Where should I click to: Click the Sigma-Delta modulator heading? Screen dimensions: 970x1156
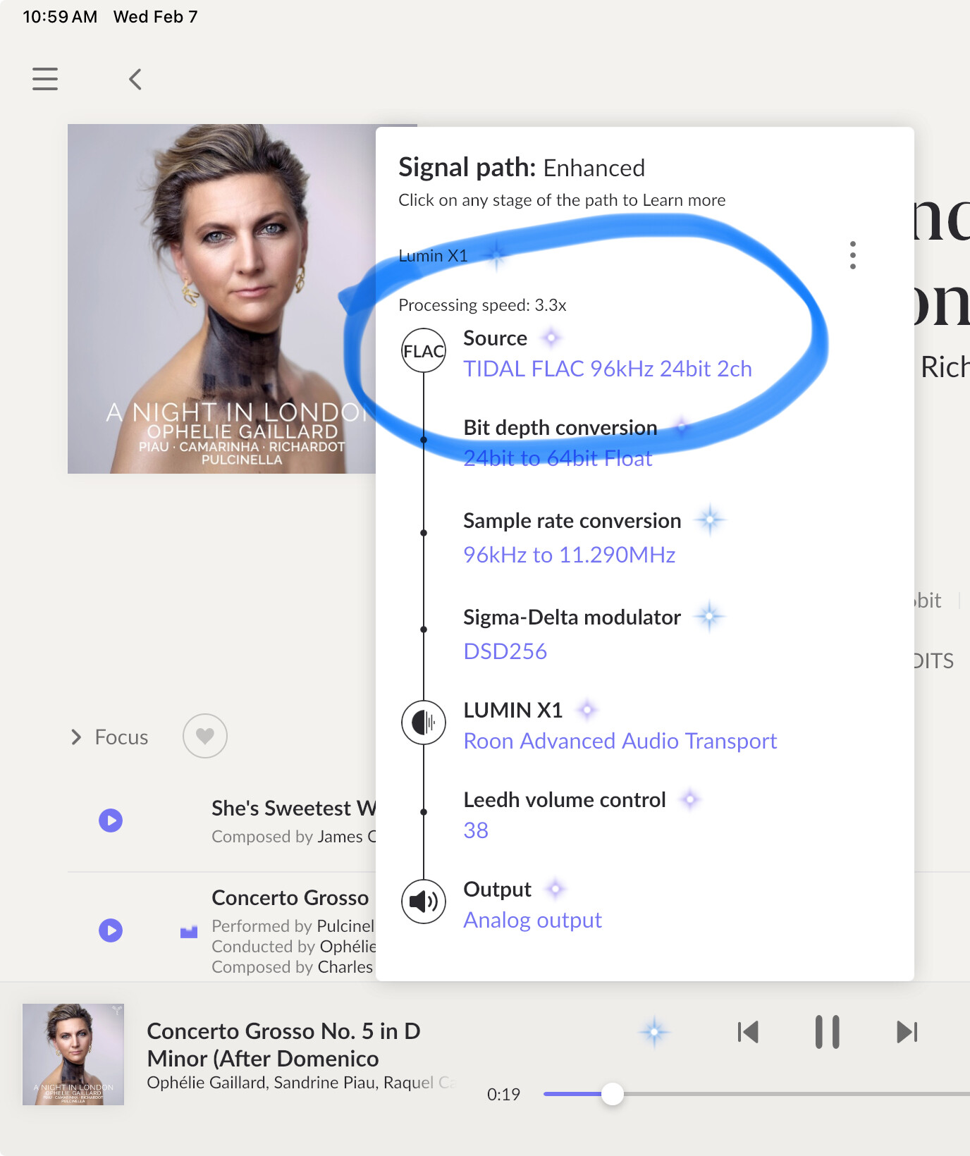(572, 617)
